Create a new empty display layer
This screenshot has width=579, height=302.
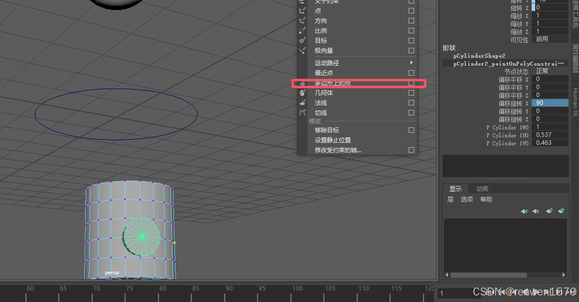coord(549,210)
